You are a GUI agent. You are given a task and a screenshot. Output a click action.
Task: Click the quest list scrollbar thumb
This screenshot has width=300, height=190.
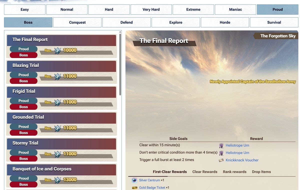click(x=120, y=64)
